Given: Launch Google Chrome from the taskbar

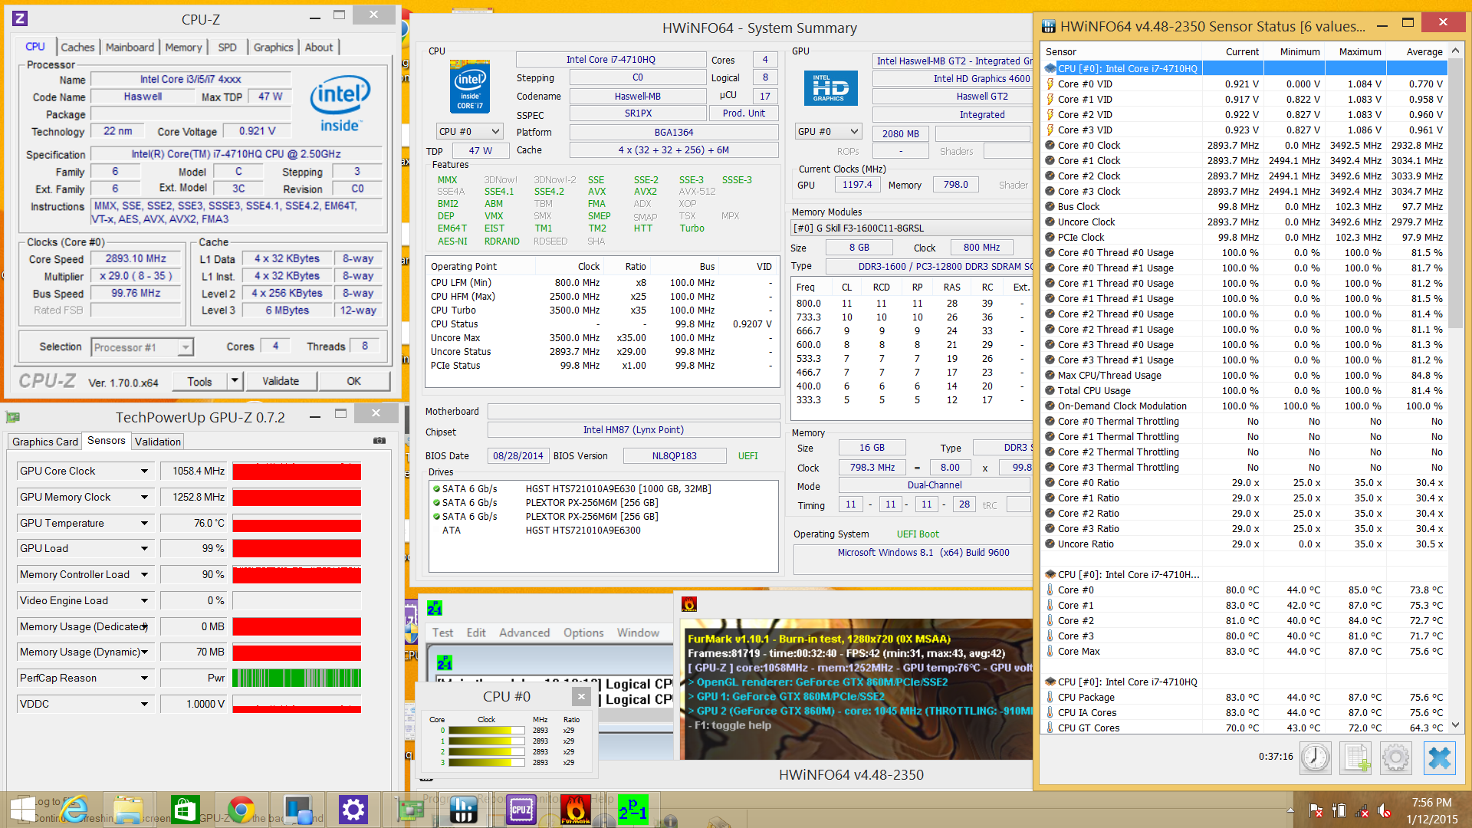Looking at the screenshot, I should click(241, 810).
